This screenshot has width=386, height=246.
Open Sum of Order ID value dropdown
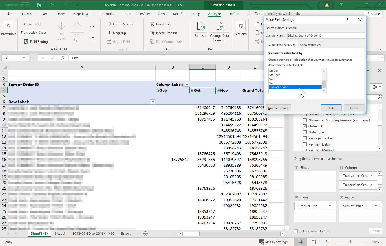coord(376,206)
